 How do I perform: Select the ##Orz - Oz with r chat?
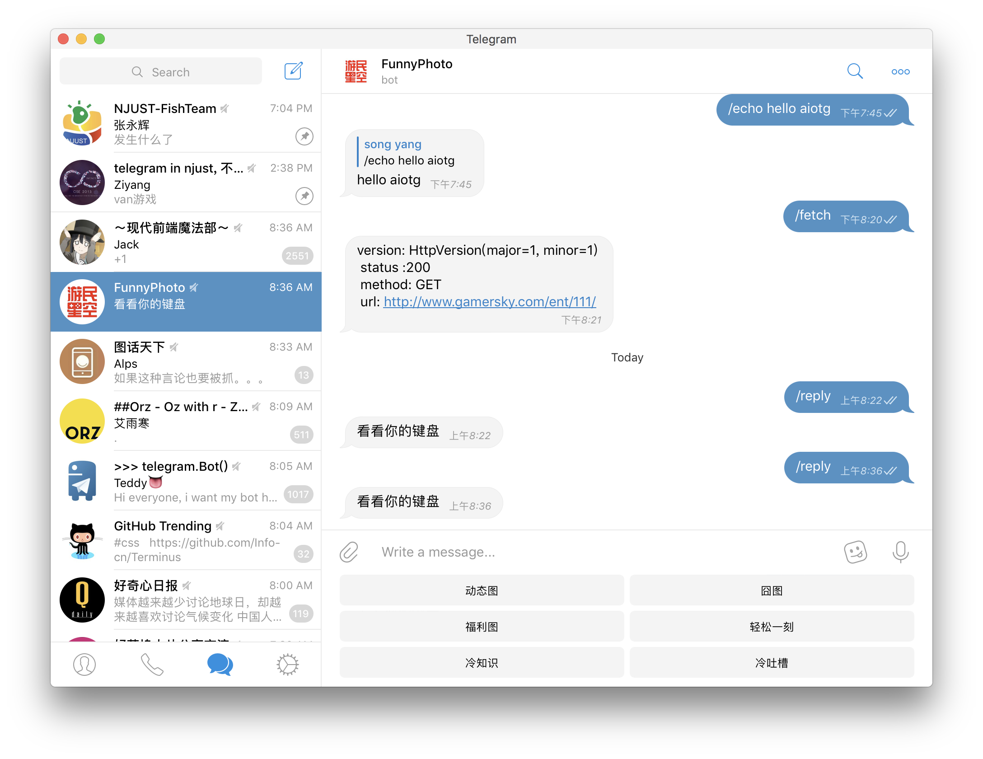click(x=186, y=421)
